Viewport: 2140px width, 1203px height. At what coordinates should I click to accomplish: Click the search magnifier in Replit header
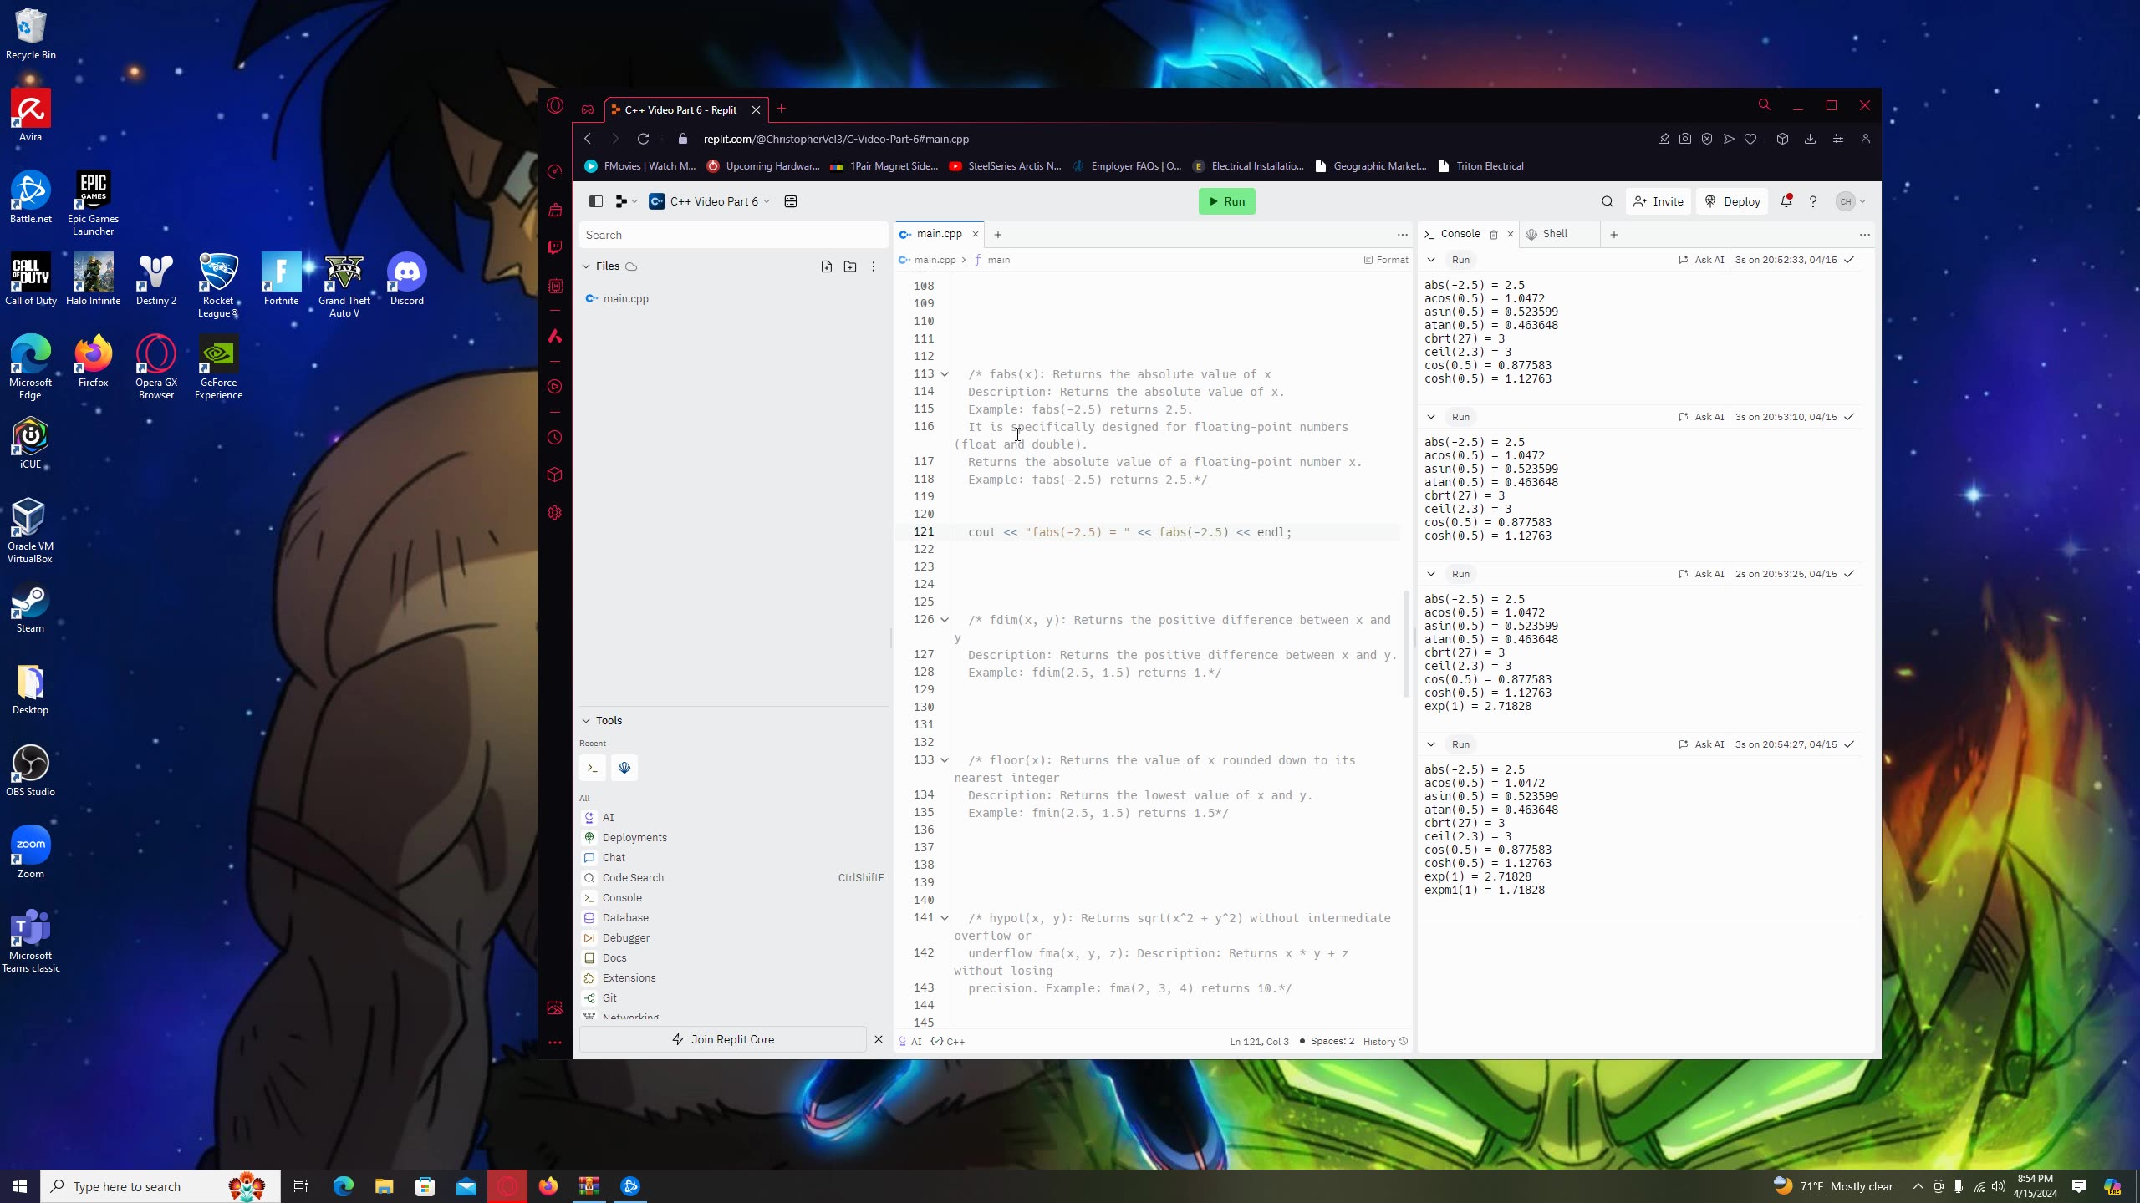(1607, 201)
